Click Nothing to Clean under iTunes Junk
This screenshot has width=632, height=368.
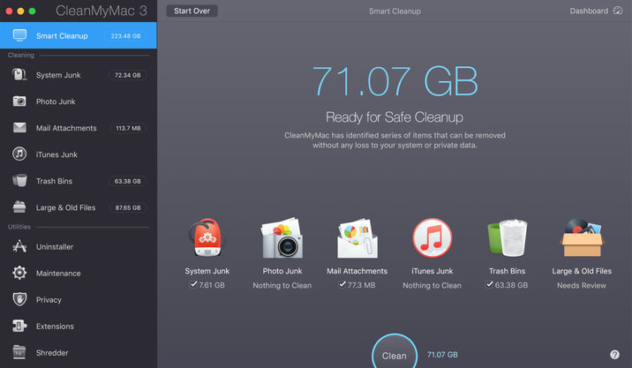(433, 285)
